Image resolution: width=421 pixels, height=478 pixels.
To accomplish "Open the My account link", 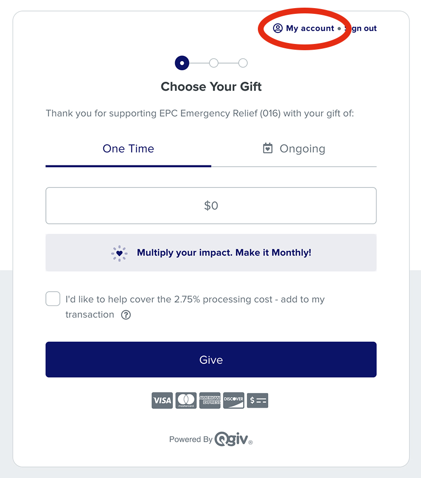I will tap(310, 28).
